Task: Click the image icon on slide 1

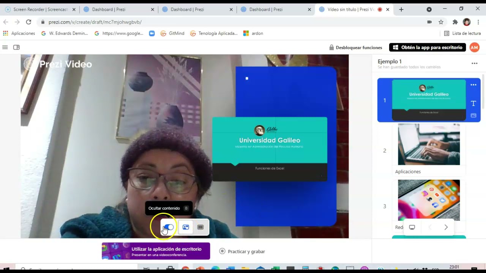Action: click(x=473, y=115)
